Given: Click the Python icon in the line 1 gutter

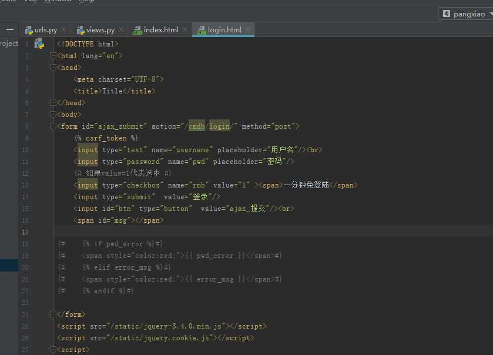Looking at the screenshot, I should 39,43.
